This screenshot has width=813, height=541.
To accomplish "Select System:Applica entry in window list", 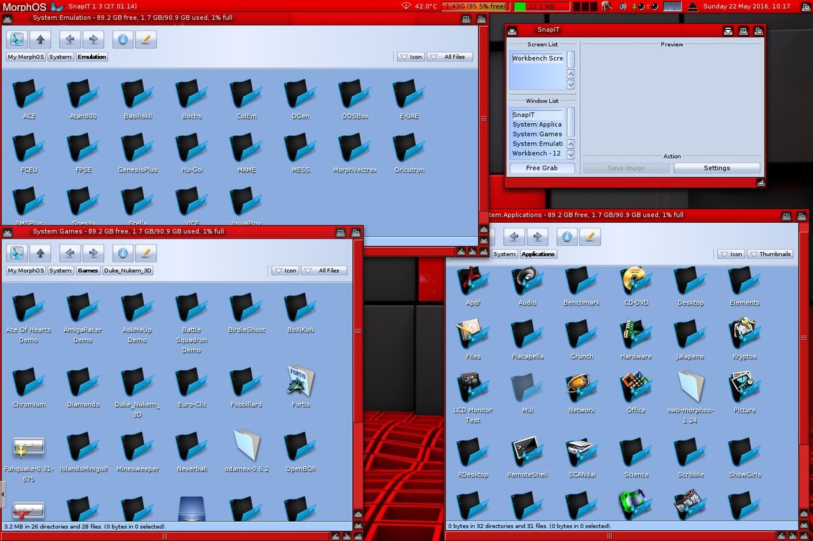I will point(537,124).
